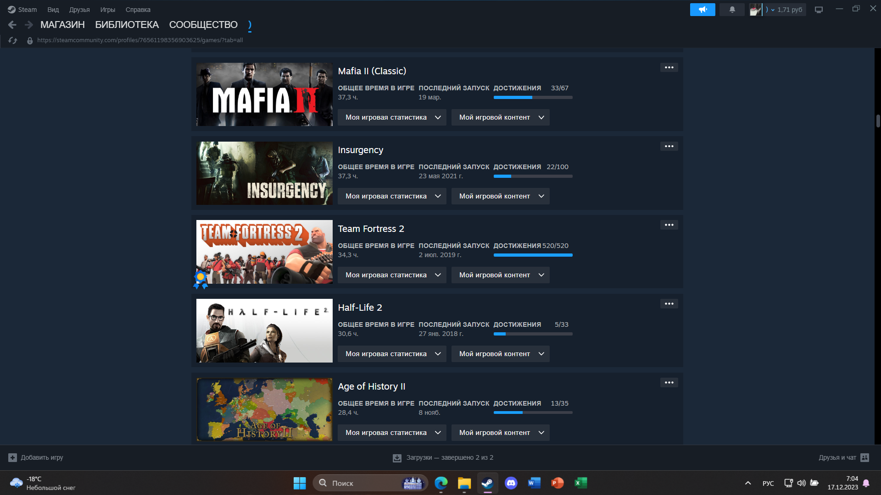Open the Друзья menu
Viewport: 881px width, 495px height.
(x=79, y=10)
